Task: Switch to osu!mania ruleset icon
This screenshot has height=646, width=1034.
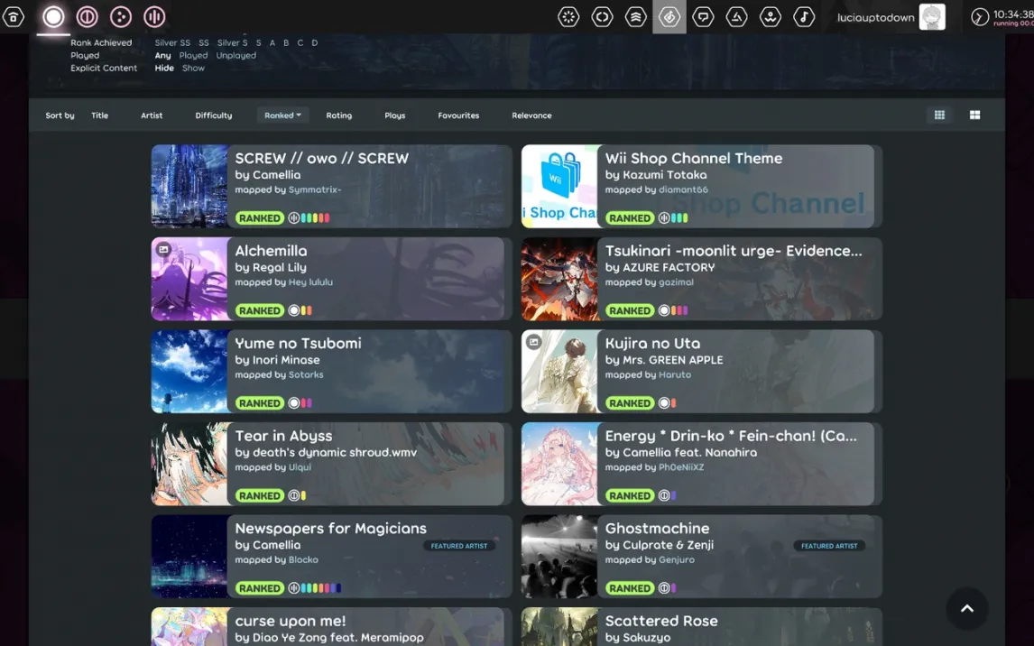Action: point(154,17)
